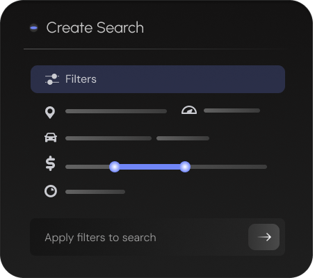Click the highlighted blue price range segment
The image size is (315, 278).
click(150, 167)
